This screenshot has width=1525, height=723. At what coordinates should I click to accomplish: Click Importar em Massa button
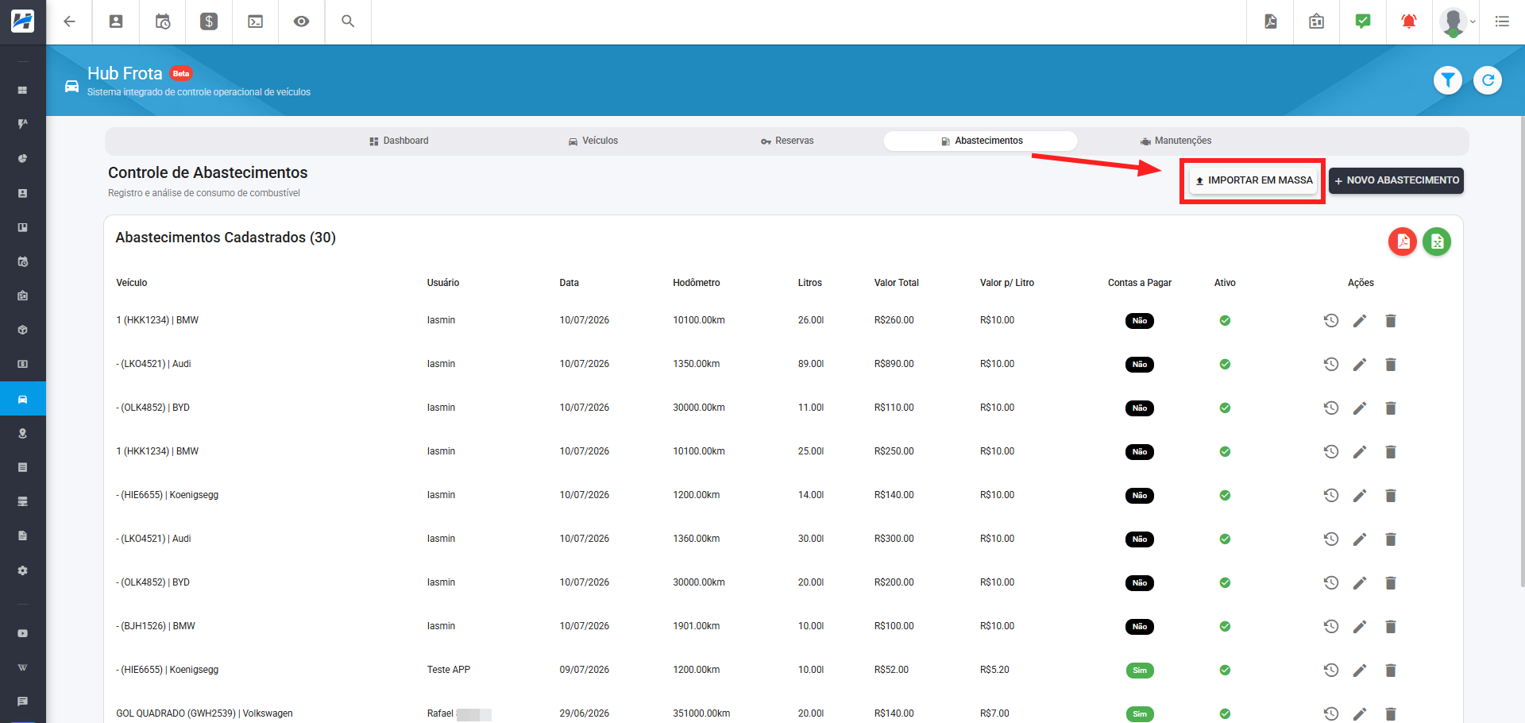(x=1253, y=180)
